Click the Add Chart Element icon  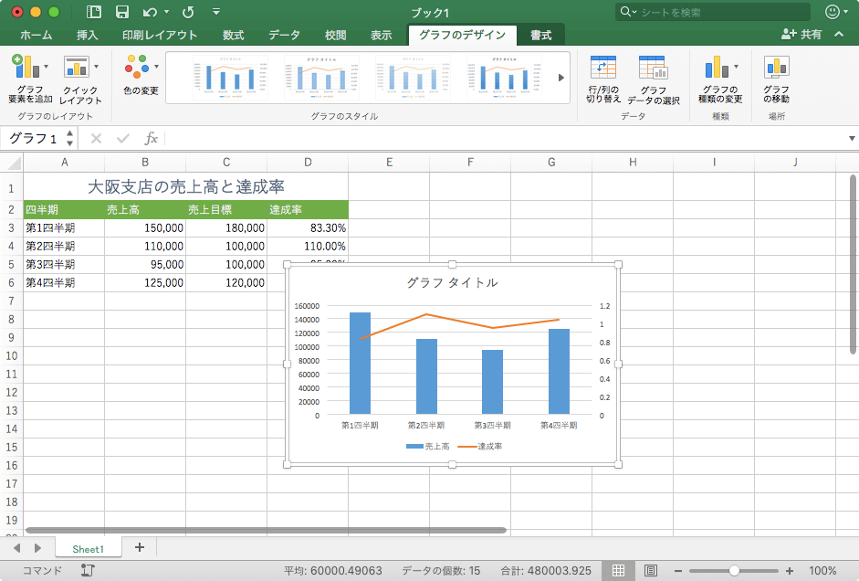(x=26, y=67)
